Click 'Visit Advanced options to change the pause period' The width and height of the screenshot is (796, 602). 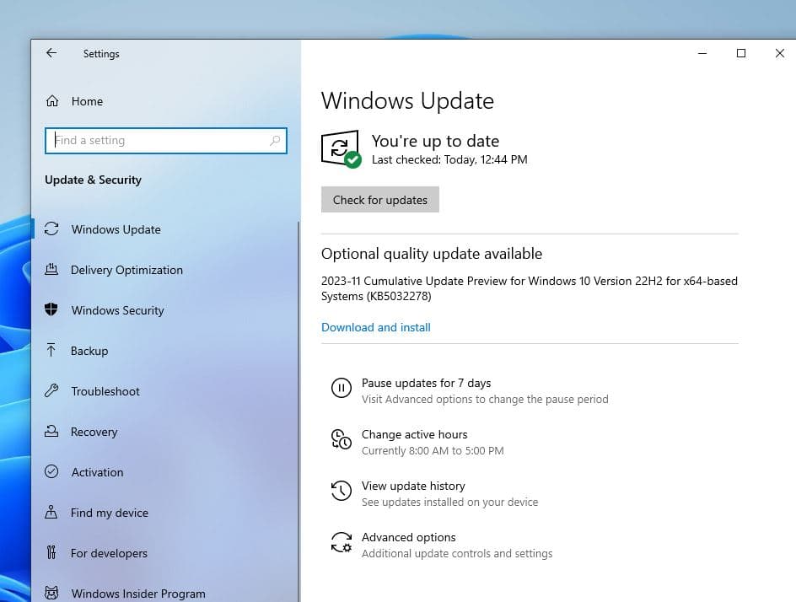pyautogui.click(x=485, y=400)
